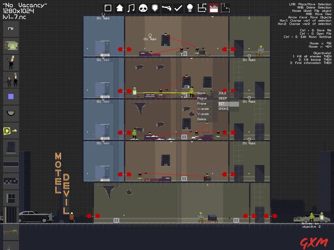Open the Patrol entry's submenu
Image resolution: width=334 pixels, height=250 pixels.
pos(202,98)
